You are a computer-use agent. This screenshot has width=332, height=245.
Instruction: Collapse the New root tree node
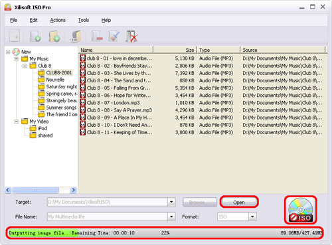click(x=8, y=52)
